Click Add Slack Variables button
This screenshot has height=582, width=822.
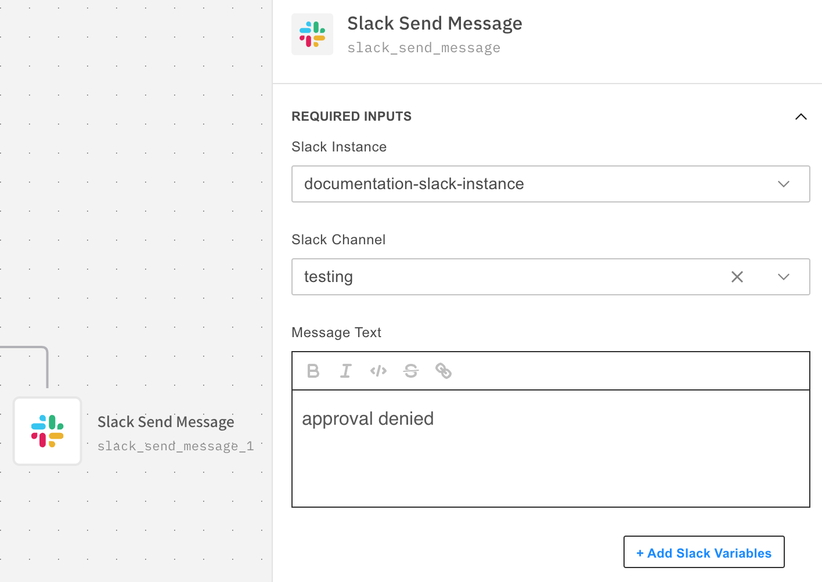704,552
